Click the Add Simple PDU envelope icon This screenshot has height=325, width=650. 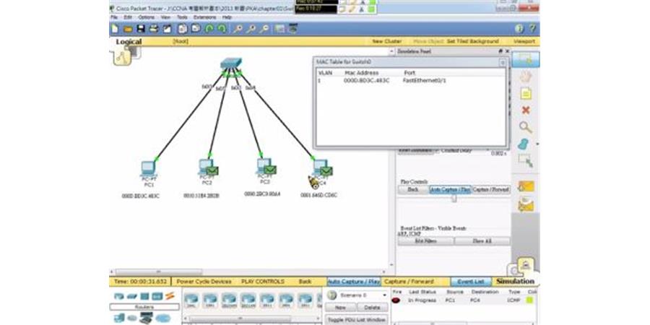pyautogui.click(x=525, y=186)
